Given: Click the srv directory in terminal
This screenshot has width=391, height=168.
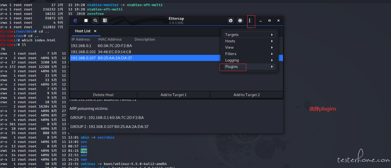Looking at the screenshot, I should [x=84, y=142].
